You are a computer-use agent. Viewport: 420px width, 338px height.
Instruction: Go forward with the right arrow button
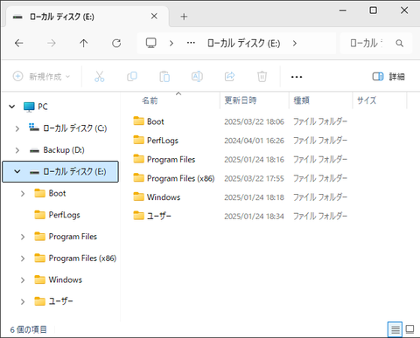(x=52, y=44)
